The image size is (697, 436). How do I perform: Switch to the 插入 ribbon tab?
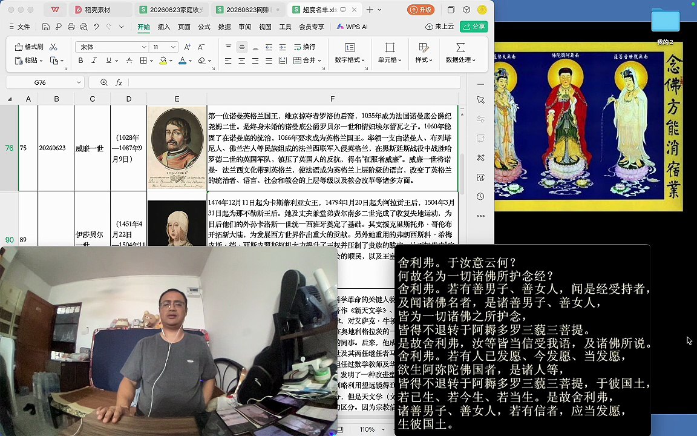163,27
